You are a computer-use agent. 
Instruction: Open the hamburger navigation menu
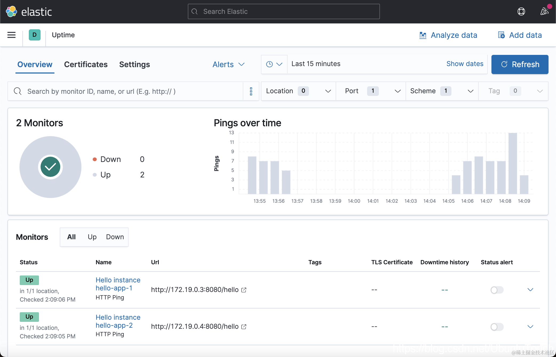(11, 35)
